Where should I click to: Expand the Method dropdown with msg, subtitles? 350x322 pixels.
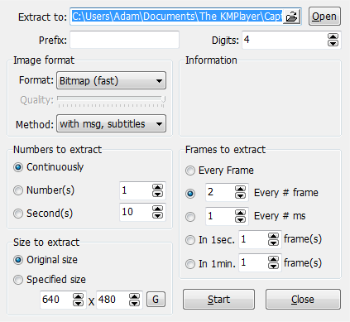(x=111, y=123)
